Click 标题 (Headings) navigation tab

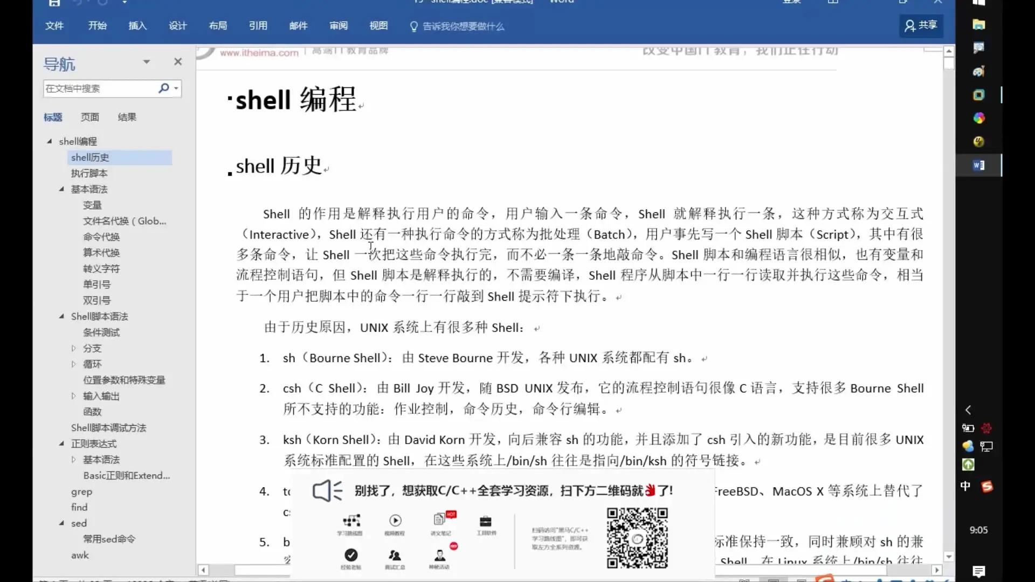coord(53,116)
